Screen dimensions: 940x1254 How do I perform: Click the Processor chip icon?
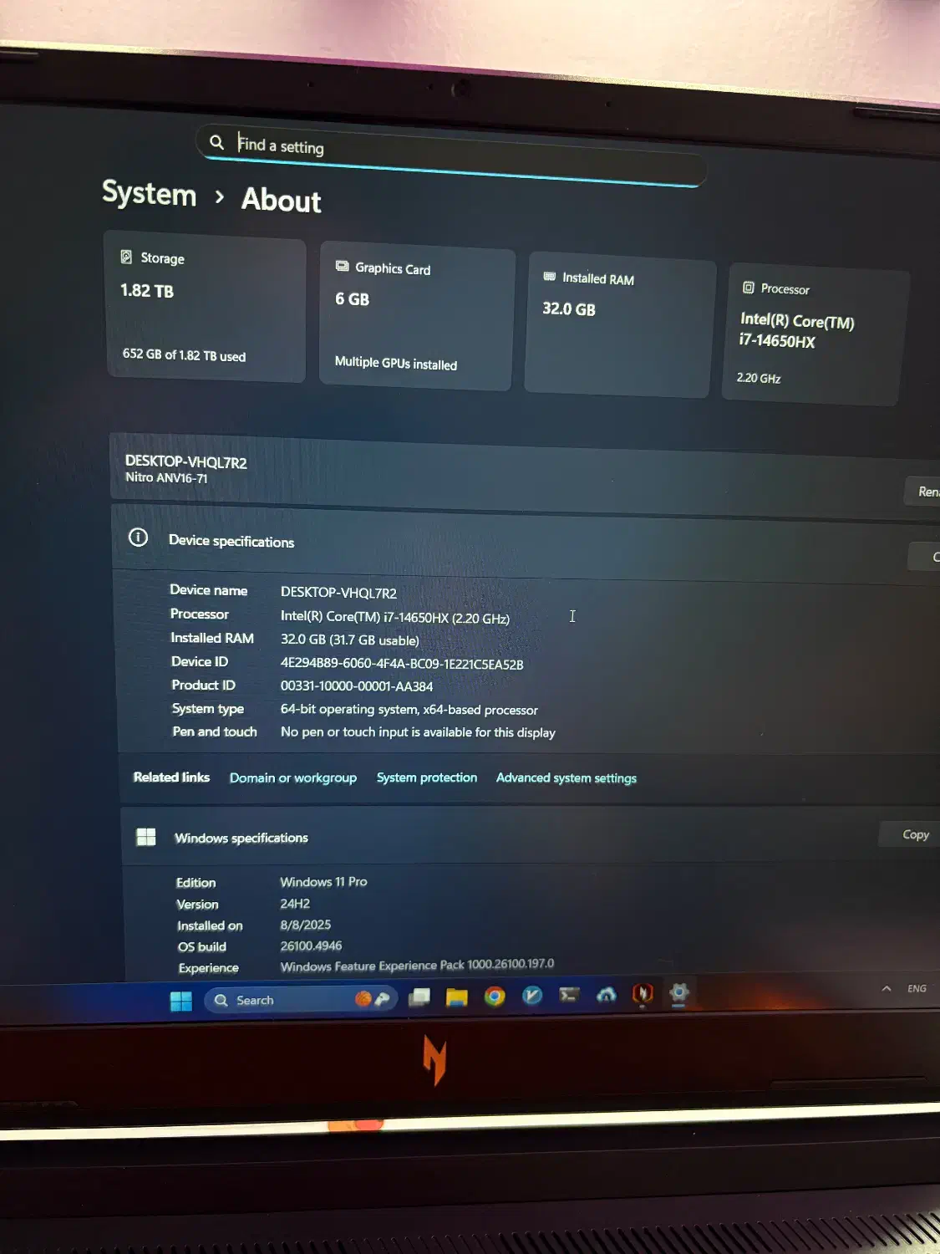pos(749,287)
